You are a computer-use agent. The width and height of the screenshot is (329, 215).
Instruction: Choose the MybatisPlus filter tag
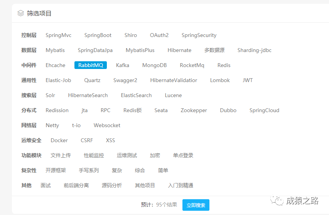(140, 50)
